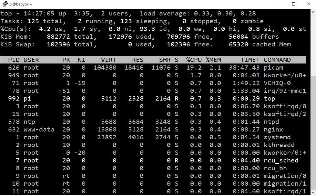Click the TIME+ column header
The height and width of the screenshot is (195, 316).
point(250,60)
